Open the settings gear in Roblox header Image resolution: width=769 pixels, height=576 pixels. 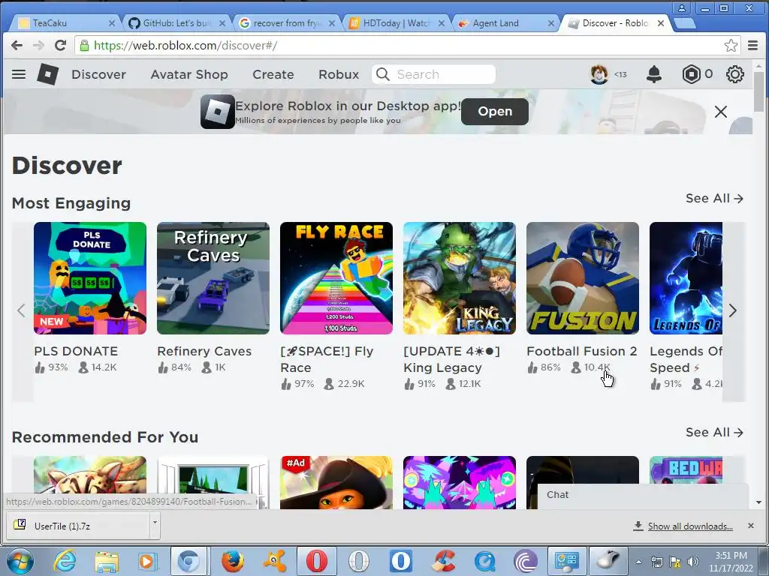(x=734, y=74)
